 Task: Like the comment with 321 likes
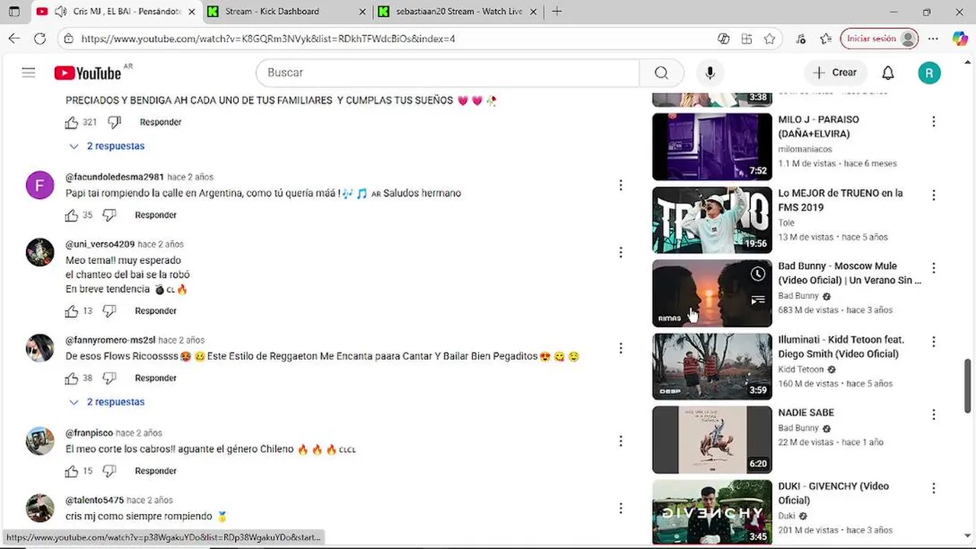72,122
